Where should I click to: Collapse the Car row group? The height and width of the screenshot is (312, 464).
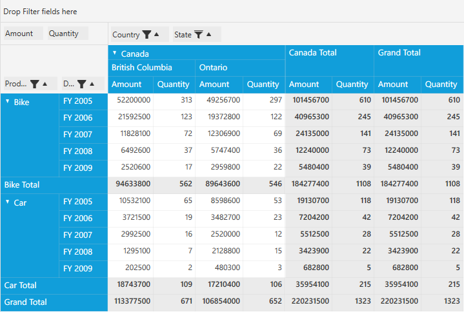[8, 202]
